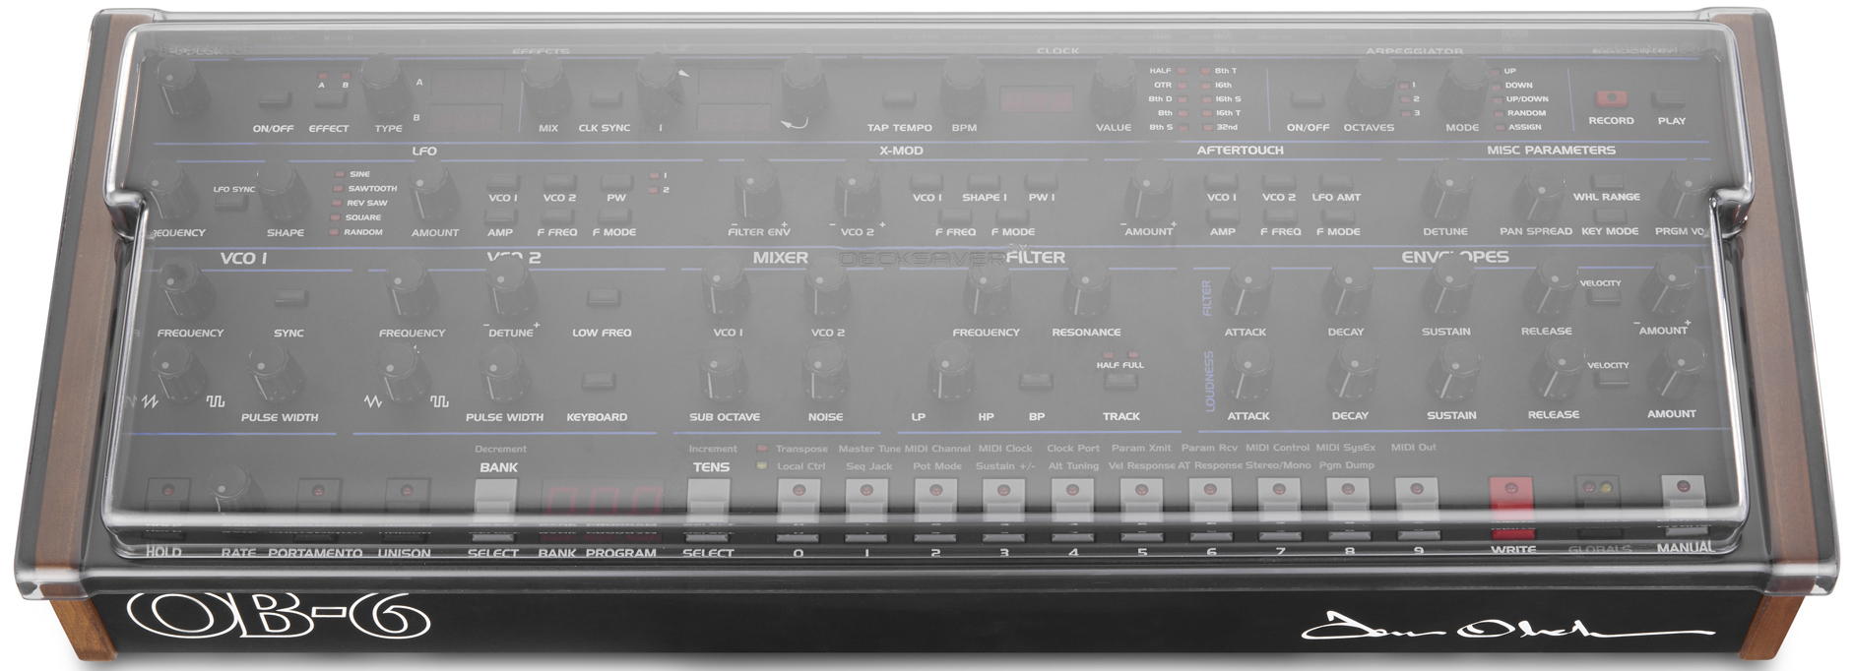1853x671 pixels.
Task: Start the sequencer with PLAY button
Action: [x=1670, y=98]
